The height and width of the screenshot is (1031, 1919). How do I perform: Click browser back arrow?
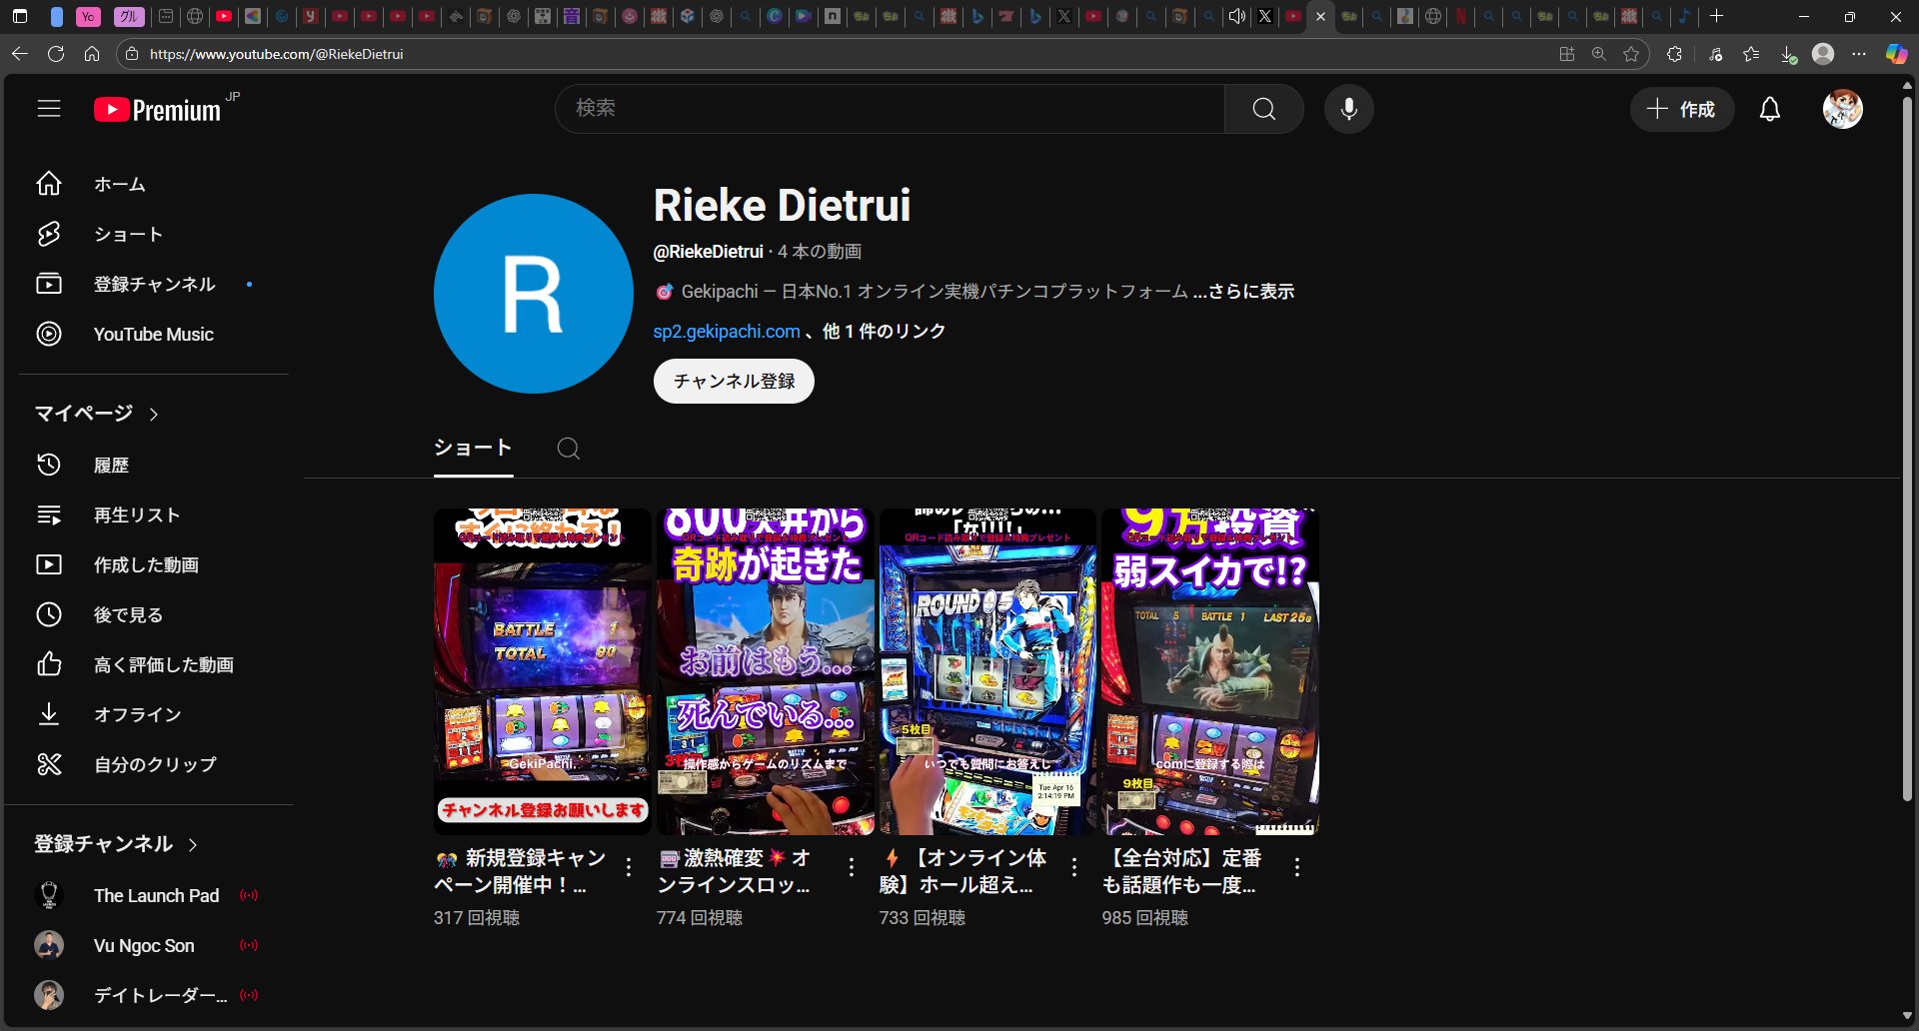20,54
